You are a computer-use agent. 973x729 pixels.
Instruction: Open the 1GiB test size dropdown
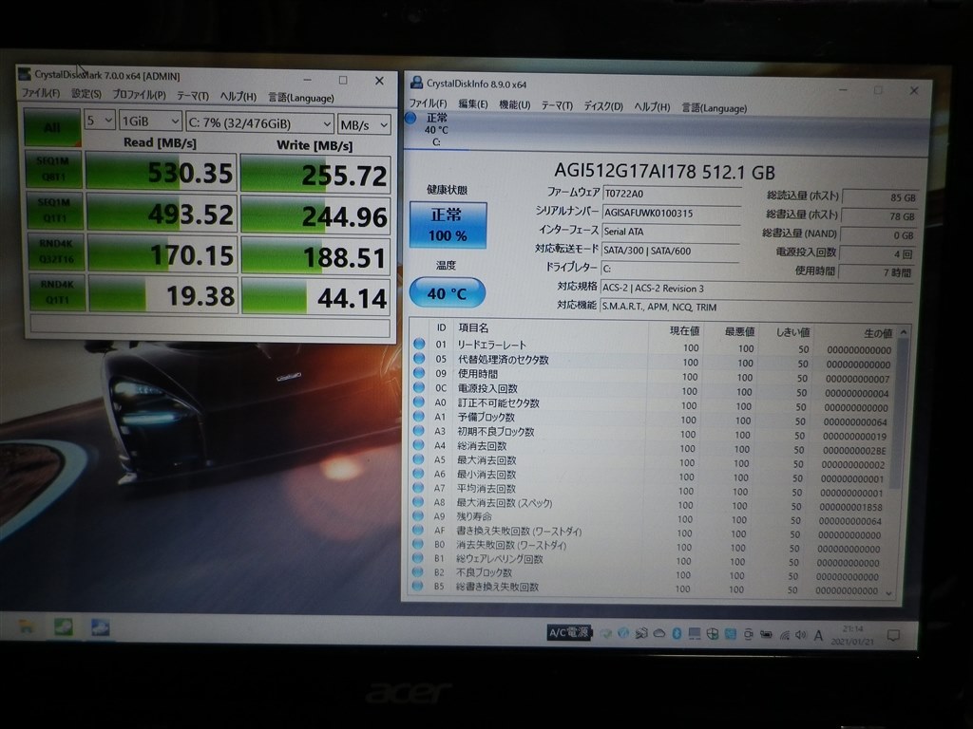[x=150, y=121]
